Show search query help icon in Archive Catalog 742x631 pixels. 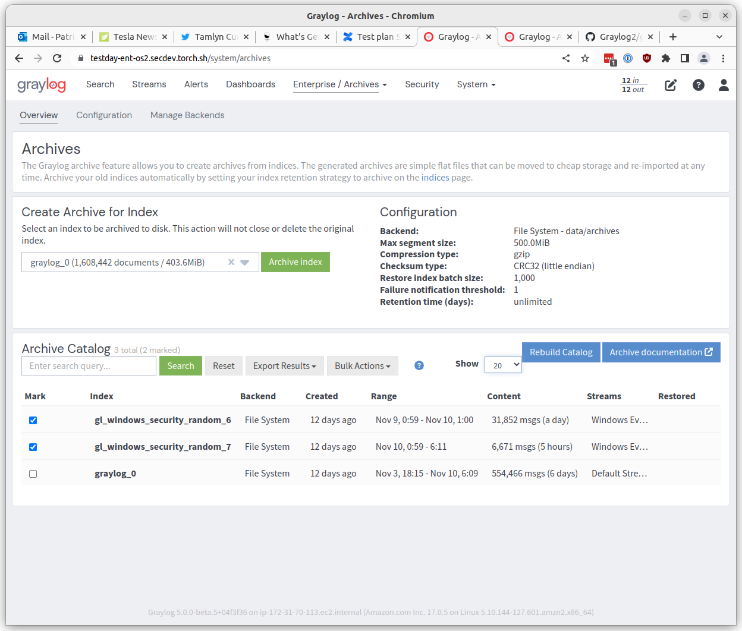(419, 365)
